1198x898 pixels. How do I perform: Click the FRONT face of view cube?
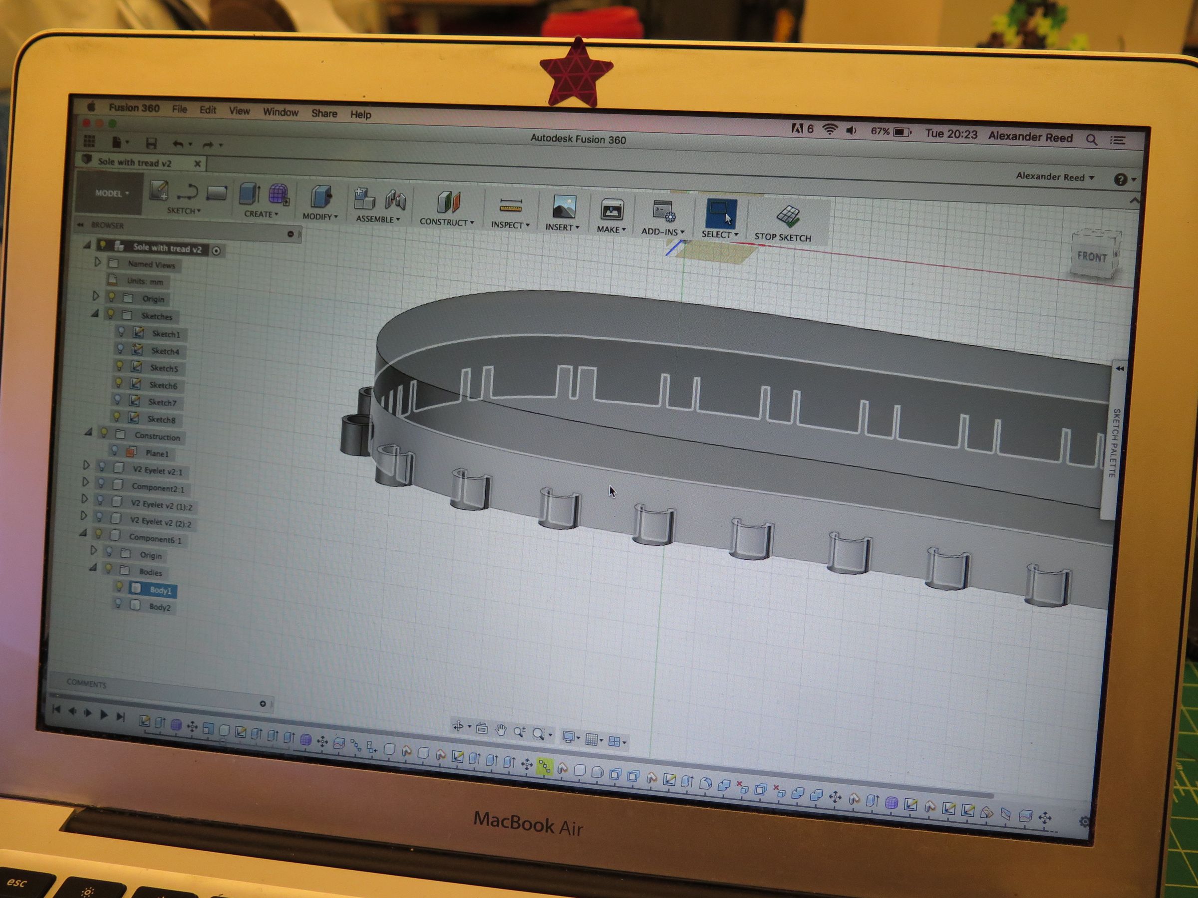click(x=1091, y=257)
